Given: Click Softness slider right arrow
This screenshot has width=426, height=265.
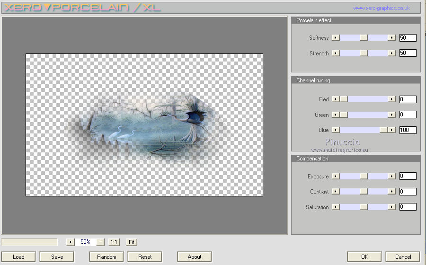Looking at the screenshot, I should (391, 38).
